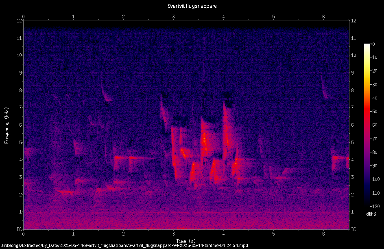This screenshot has width=384, height=249.
Task: Click the 12 kHz label on left axis
Action: point(19,21)
